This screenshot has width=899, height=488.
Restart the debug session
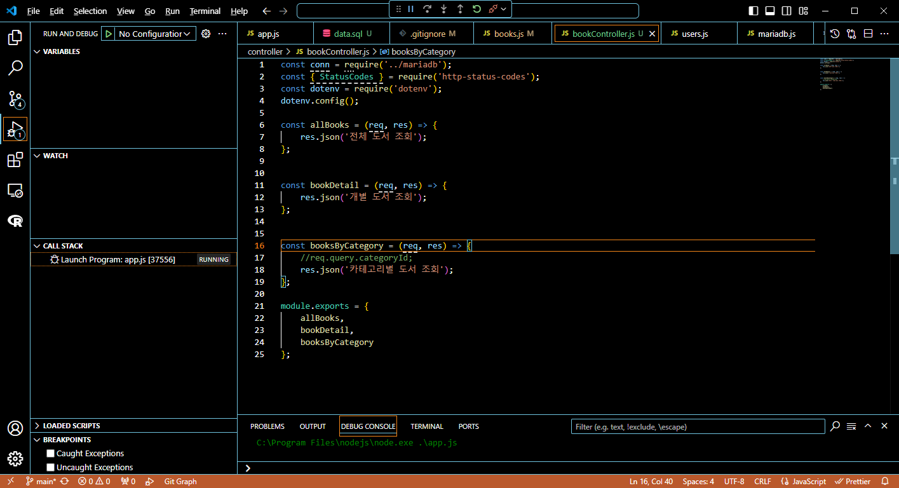[477, 9]
